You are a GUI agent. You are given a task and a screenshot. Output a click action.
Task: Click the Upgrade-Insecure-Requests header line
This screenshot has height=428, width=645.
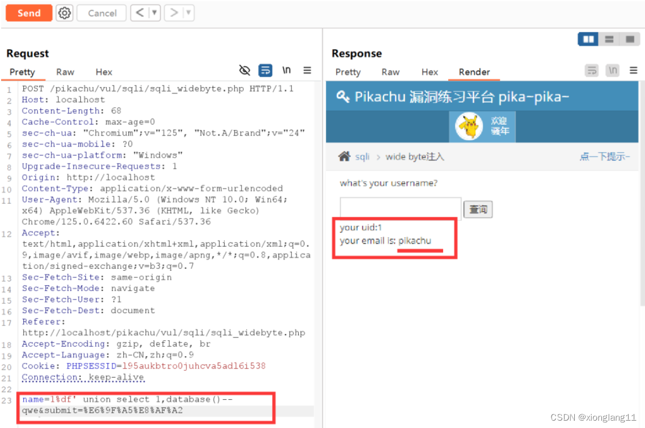click(100, 166)
